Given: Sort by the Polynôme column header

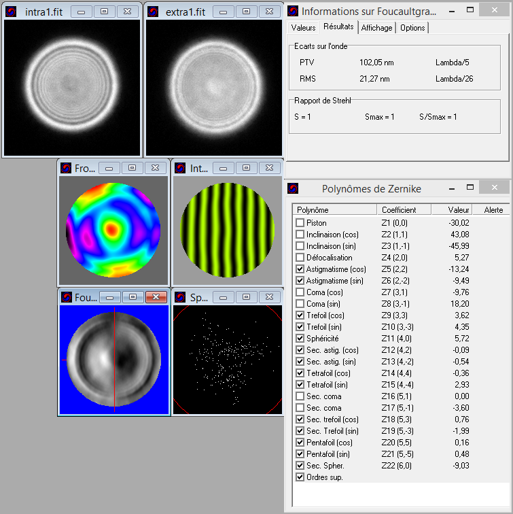Looking at the screenshot, I should 335,210.
